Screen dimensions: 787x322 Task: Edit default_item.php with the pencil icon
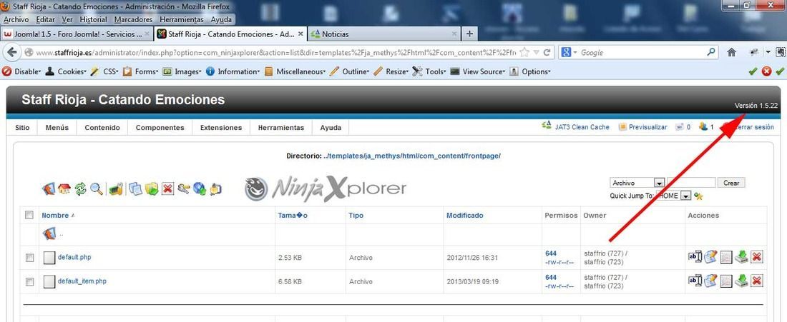coord(710,281)
